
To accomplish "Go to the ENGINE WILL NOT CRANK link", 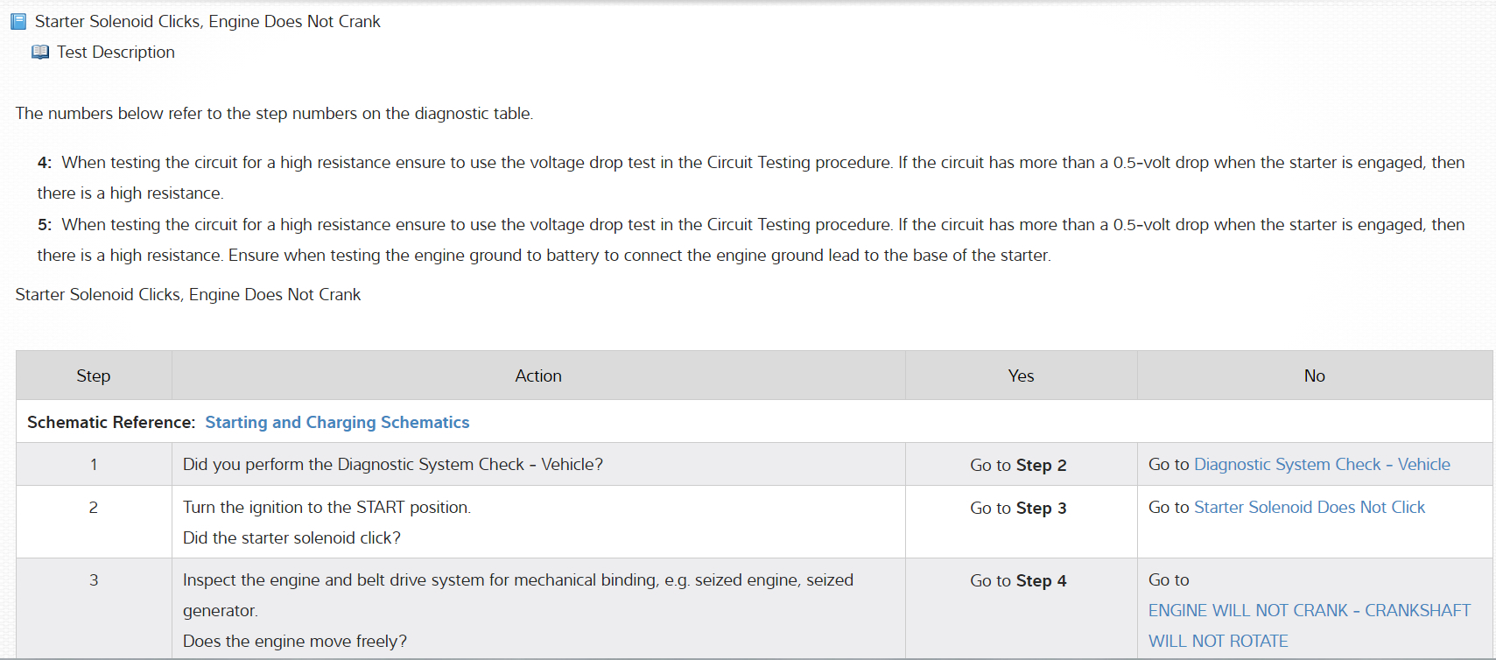I will pyautogui.click(x=1309, y=611).
